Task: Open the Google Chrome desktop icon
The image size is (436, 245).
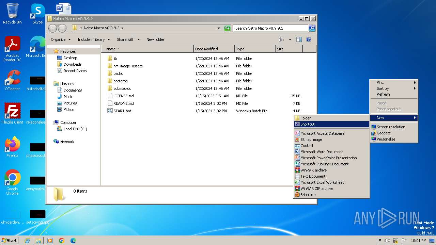Action: 12,182
